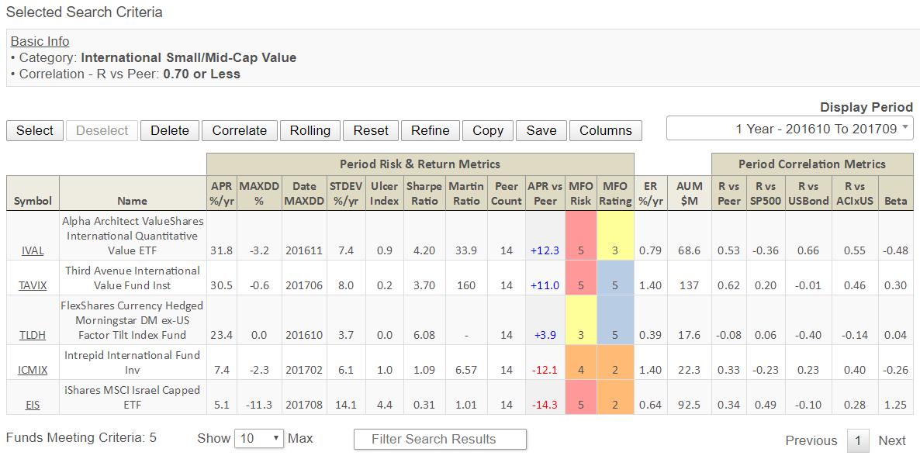Click the Select button
The image size is (920, 459).
click(35, 130)
